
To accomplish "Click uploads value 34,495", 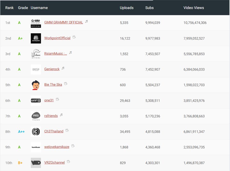I will [125, 132].
